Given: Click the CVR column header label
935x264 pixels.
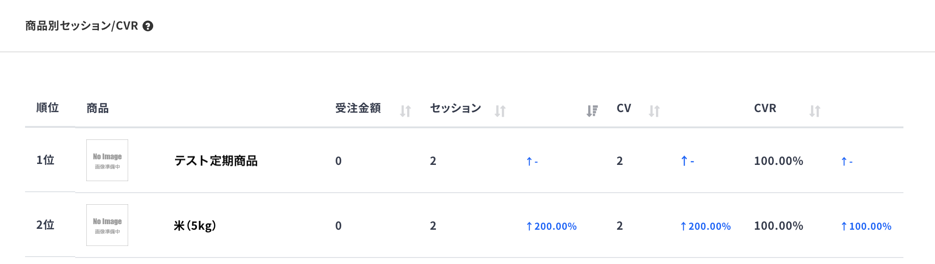Looking at the screenshot, I should [x=765, y=108].
